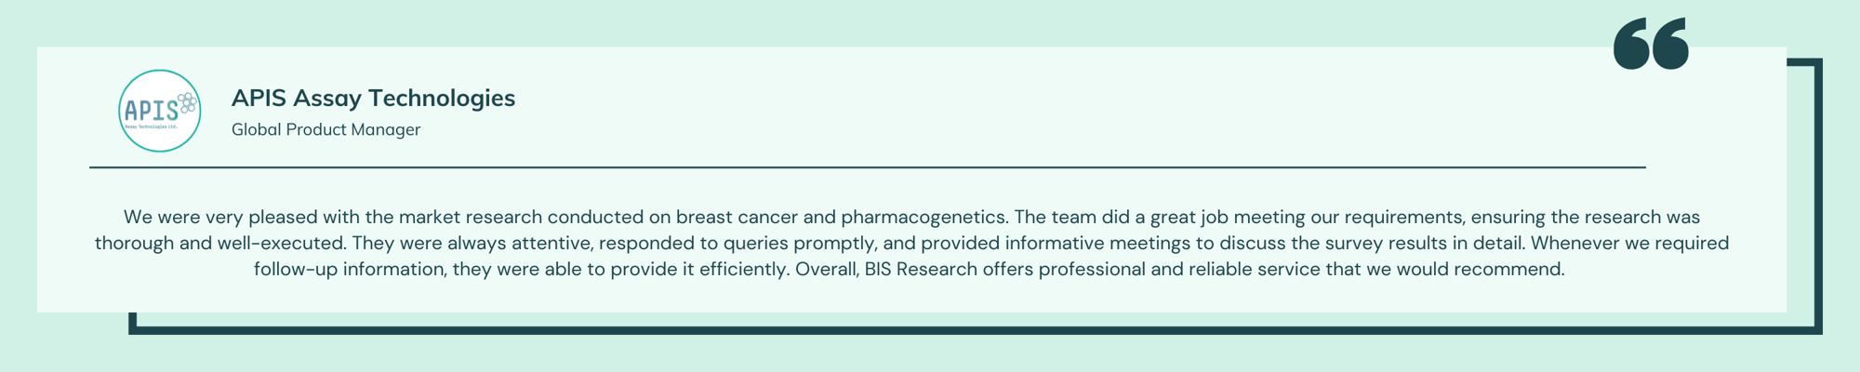
Task: Select the hexagon molecule symbol in the logo
Action: point(187,102)
